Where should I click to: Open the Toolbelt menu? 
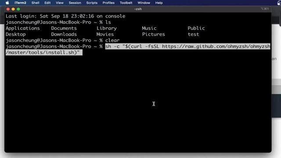126,3
